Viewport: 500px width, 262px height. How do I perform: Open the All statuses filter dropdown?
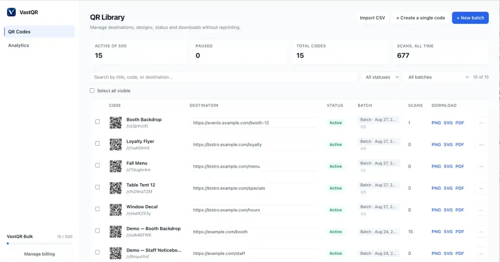point(382,77)
